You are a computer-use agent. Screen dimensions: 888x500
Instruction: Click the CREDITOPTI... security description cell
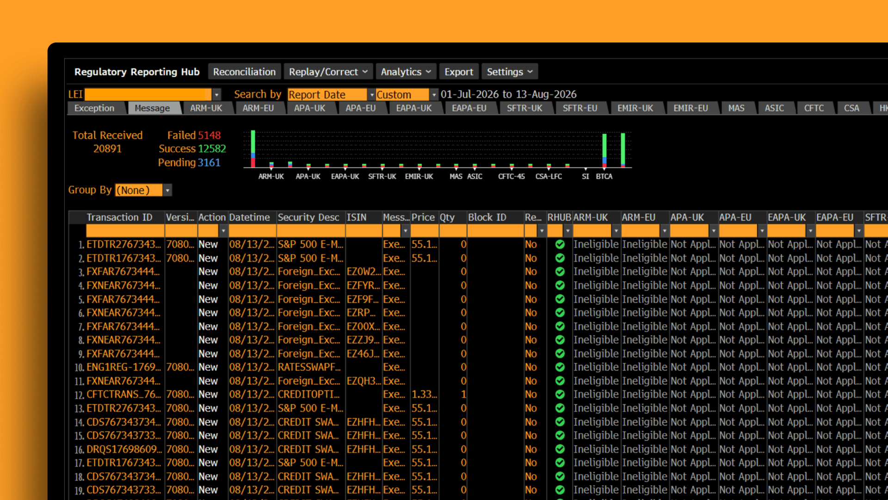coord(311,395)
